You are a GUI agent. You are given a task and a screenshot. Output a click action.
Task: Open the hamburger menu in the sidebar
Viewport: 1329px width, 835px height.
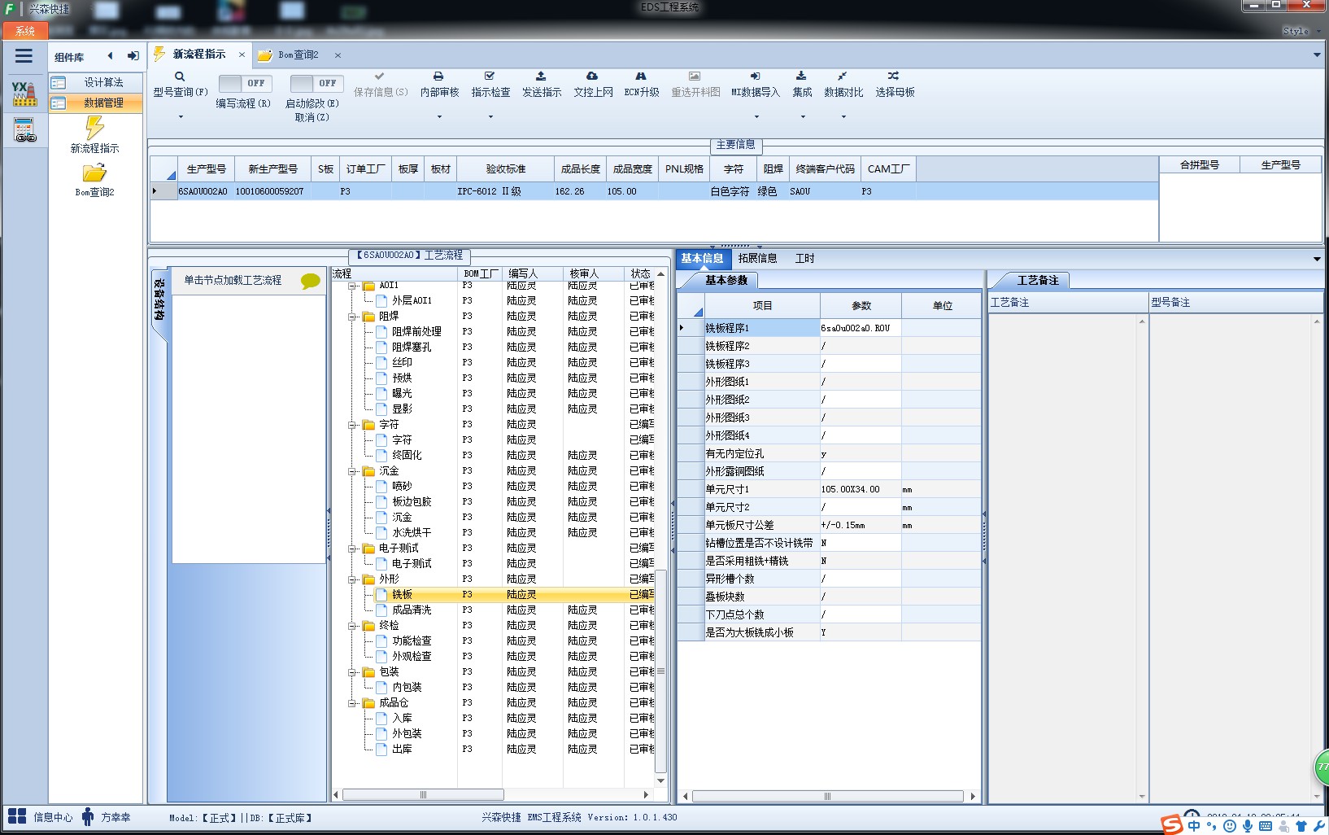pyautogui.click(x=24, y=56)
